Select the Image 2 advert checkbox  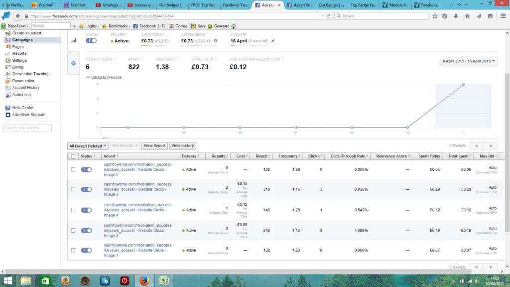tap(73, 230)
